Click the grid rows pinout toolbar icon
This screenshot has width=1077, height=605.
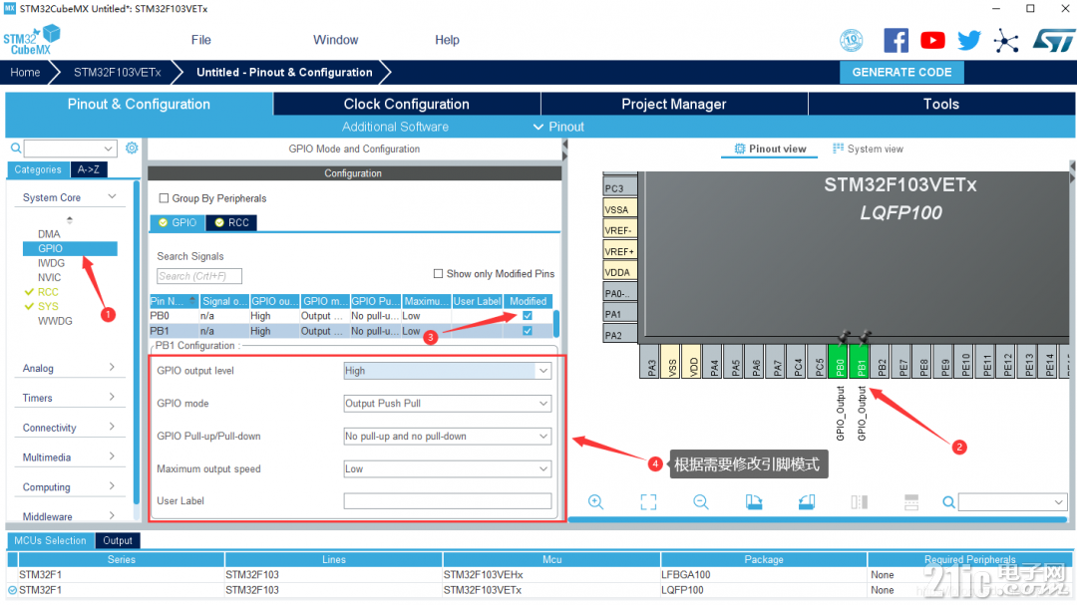pos(911,502)
